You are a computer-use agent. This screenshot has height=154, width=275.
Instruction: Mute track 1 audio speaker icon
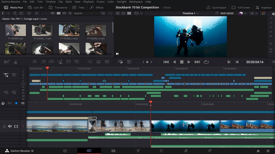(x=10, y=126)
